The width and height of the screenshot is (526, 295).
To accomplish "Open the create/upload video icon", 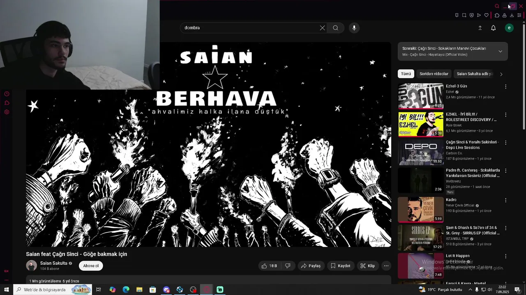I will (x=480, y=28).
